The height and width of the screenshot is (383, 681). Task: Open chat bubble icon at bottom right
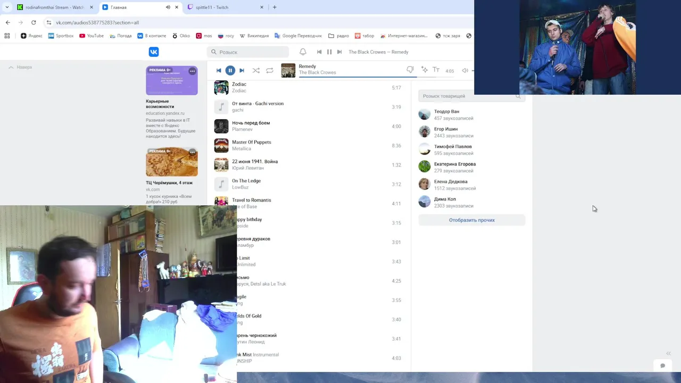coord(662,365)
